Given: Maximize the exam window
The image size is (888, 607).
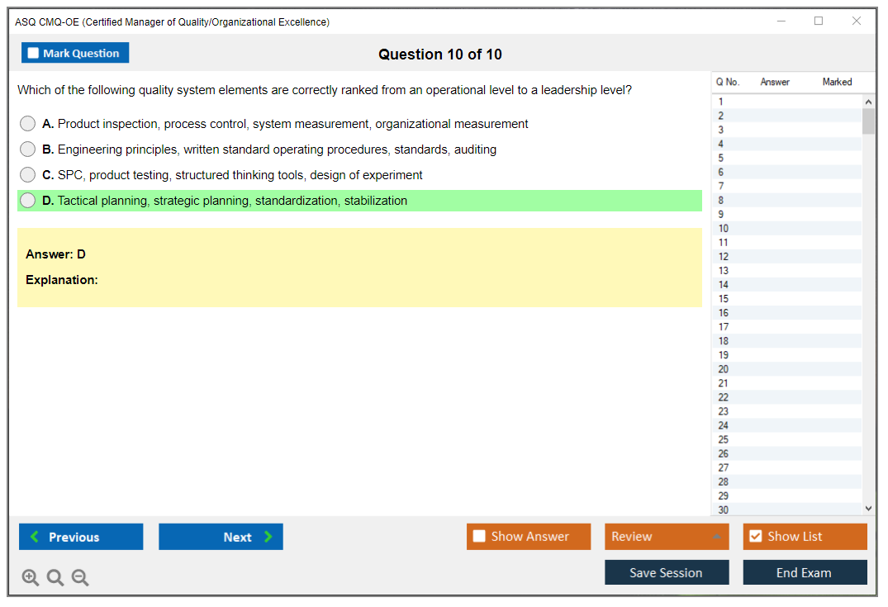Looking at the screenshot, I should (819, 21).
